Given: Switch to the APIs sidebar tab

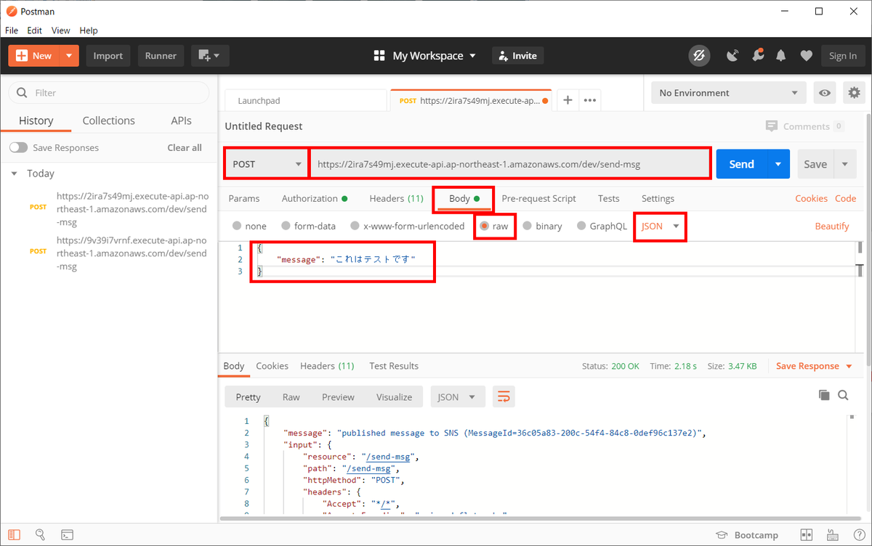Looking at the screenshot, I should 181,121.
